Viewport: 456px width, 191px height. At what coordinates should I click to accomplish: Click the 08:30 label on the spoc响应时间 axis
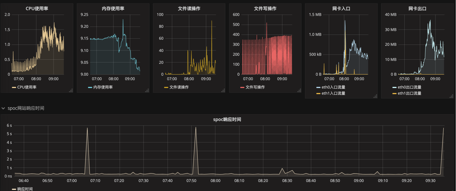[287, 180]
